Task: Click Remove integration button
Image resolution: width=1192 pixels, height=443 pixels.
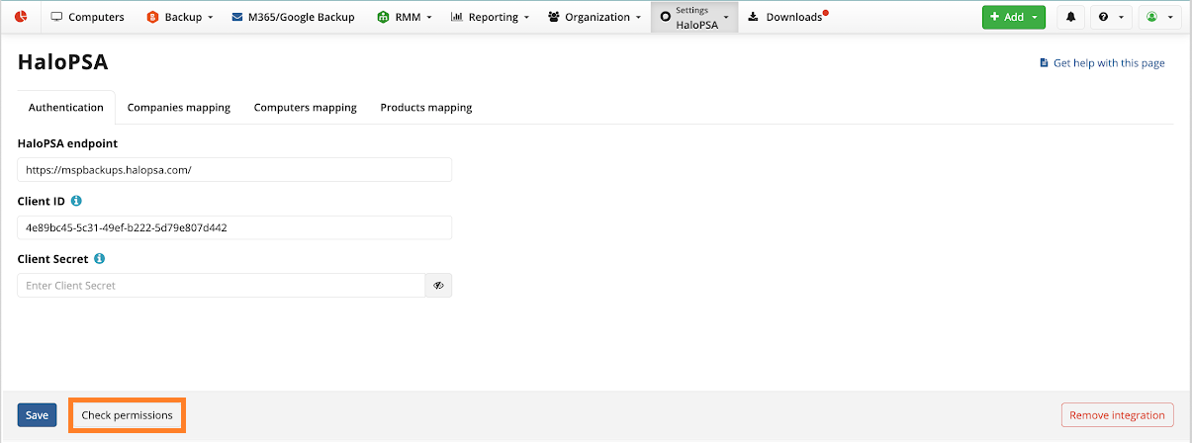Action: 1118,415
